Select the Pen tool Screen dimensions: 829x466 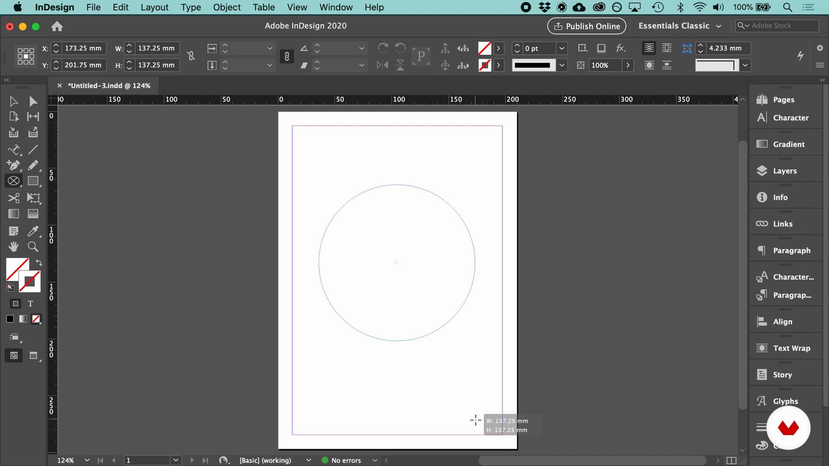pyautogui.click(x=13, y=165)
